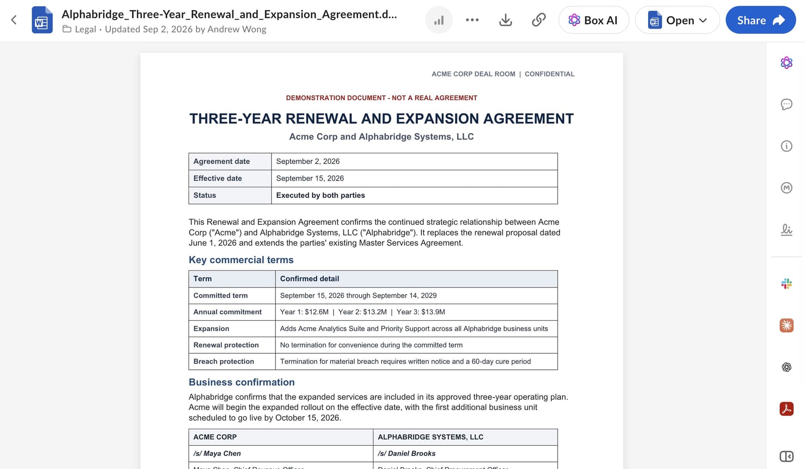Open Slack integration in sidebar
805x469 pixels.
pyautogui.click(x=786, y=283)
